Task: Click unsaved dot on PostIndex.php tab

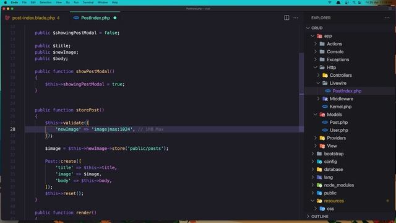Action: coord(115,18)
